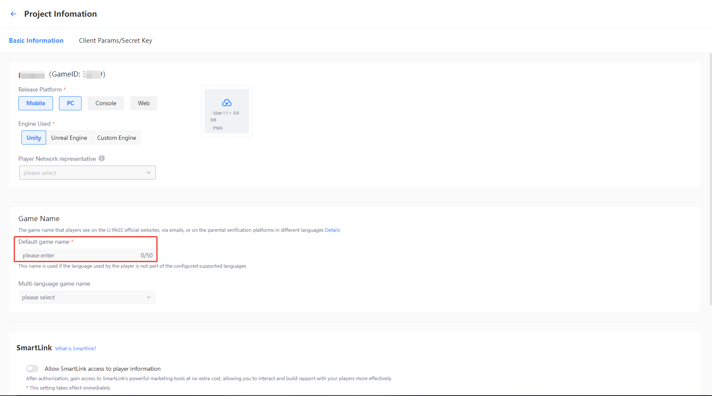Switch to Basic Information tab
Screen dimensions: 712x396
tap(36, 41)
